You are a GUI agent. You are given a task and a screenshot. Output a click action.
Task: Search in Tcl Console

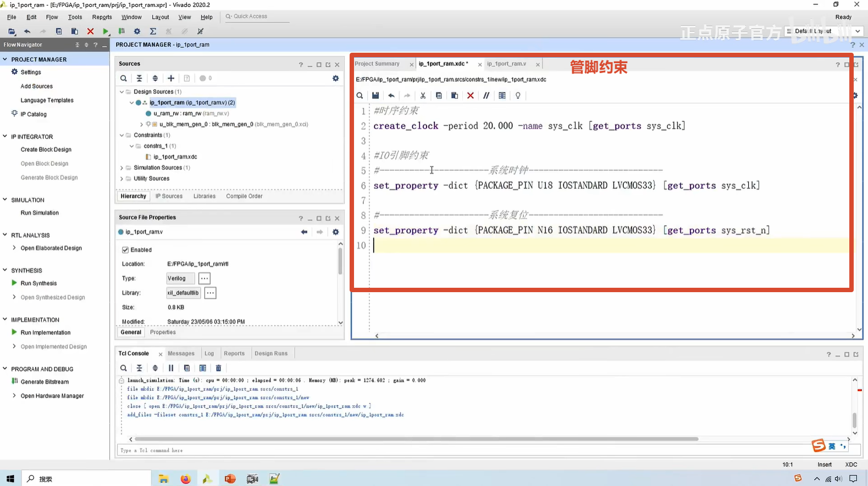coord(124,368)
